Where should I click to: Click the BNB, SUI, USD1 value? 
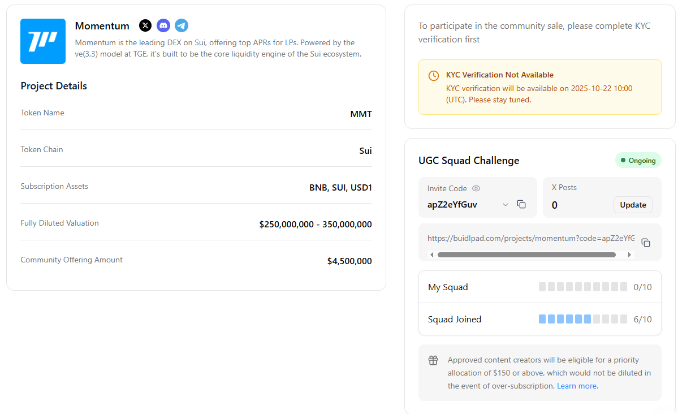(x=341, y=188)
